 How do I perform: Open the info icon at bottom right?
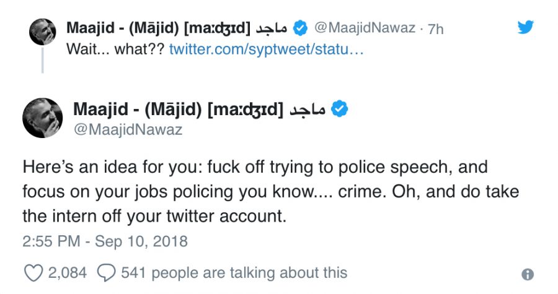(528, 274)
